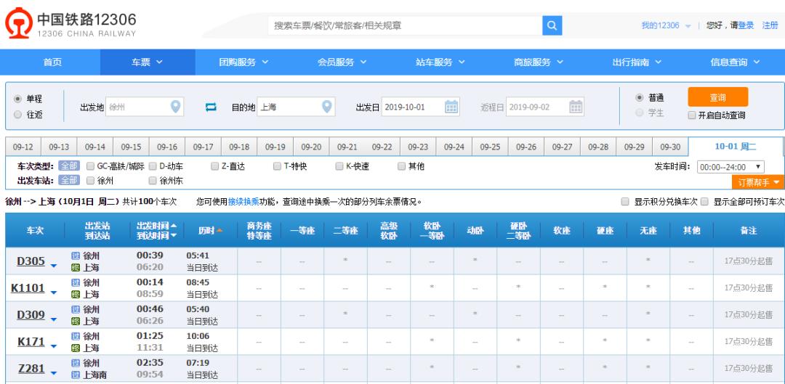This screenshot has height=384, width=785.
Task: Open 会员服务 navigation menu
Action: coord(342,62)
